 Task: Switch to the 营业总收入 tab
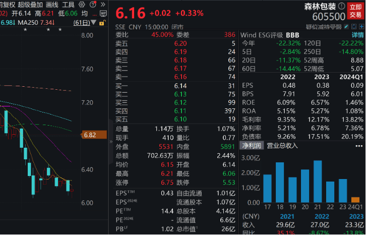tap(282, 146)
